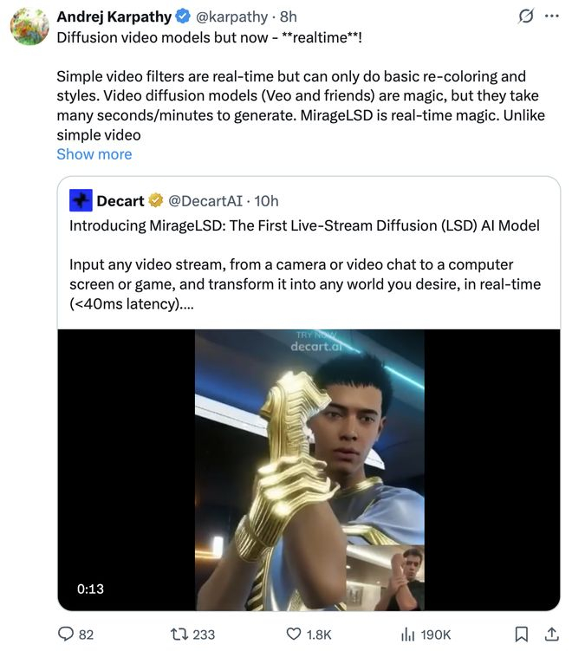Image resolution: width=572 pixels, height=651 pixels.
Task: Open Andrej Karpathy's profile avatar
Action: (x=29, y=27)
